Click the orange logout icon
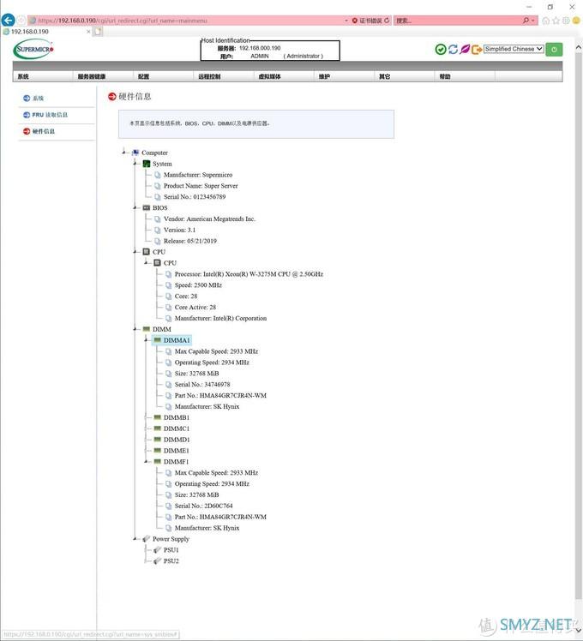 pyautogui.click(x=476, y=50)
